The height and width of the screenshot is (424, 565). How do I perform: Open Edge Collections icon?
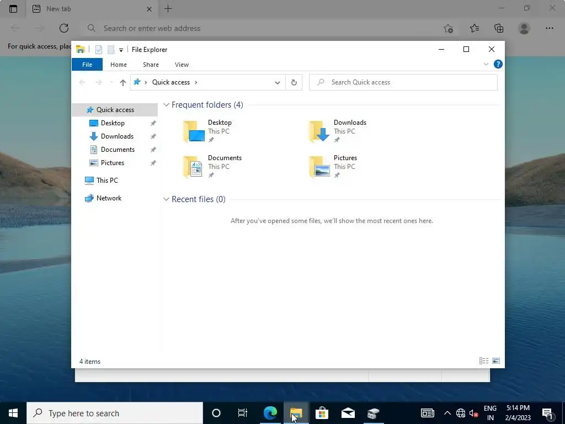499,28
